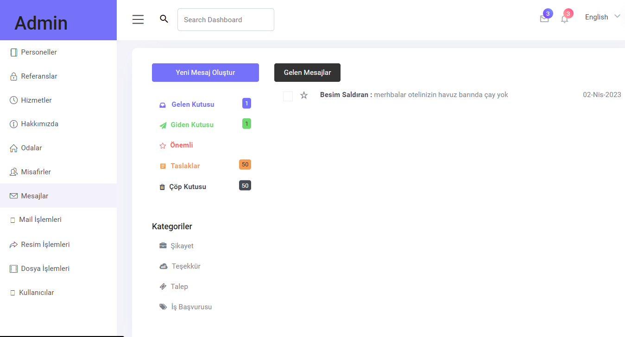Image resolution: width=625 pixels, height=337 pixels.
Task: Navigate to Misafirler in the sidebar
Action: (35, 172)
